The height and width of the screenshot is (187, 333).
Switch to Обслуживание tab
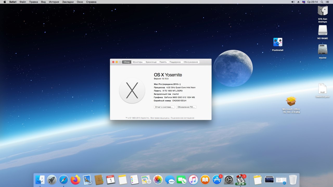(191, 62)
